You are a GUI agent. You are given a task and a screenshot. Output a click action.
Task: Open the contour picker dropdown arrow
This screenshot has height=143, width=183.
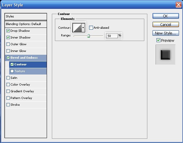tap(83, 28)
